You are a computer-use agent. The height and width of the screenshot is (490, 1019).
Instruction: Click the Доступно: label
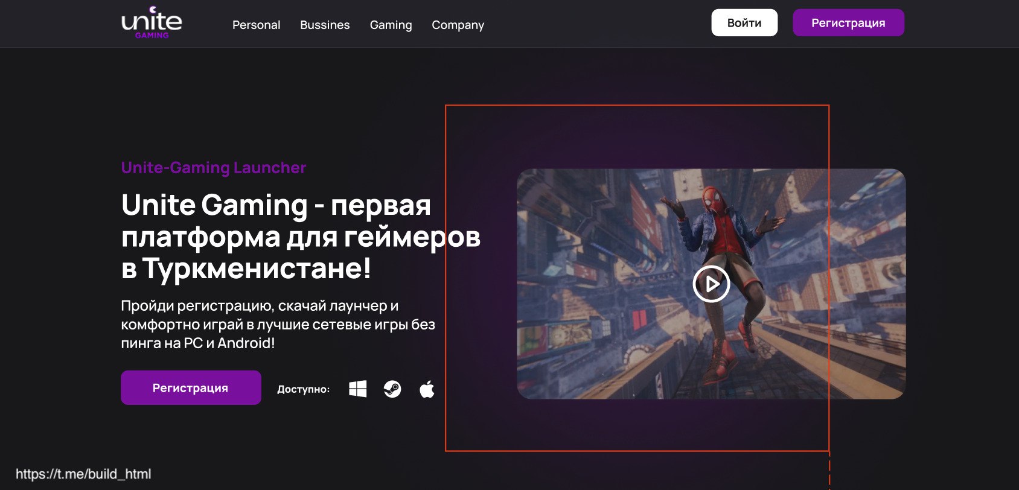click(x=303, y=389)
